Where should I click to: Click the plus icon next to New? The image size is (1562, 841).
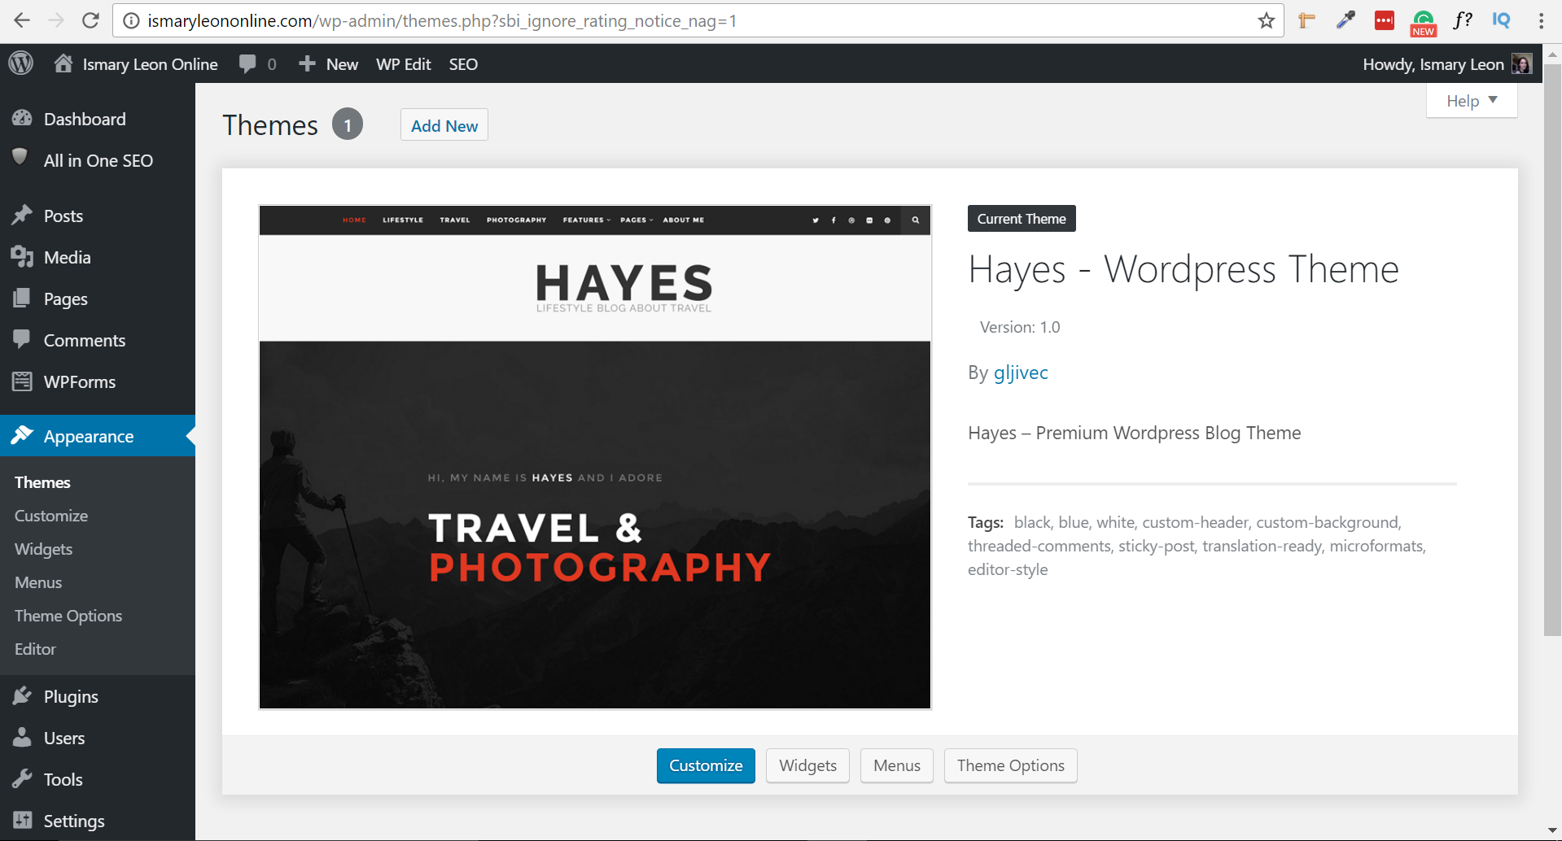pyautogui.click(x=307, y=63)
